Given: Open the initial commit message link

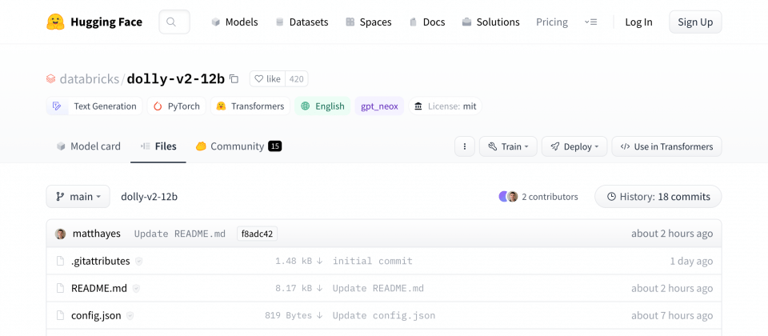Looking at the screenshot, I should [373, 261].
